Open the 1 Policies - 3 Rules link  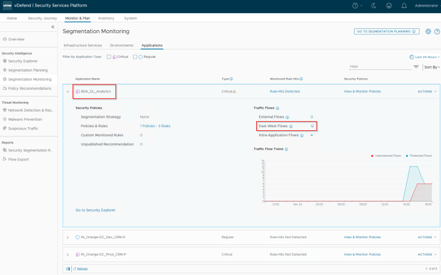[x=155, y=125]
